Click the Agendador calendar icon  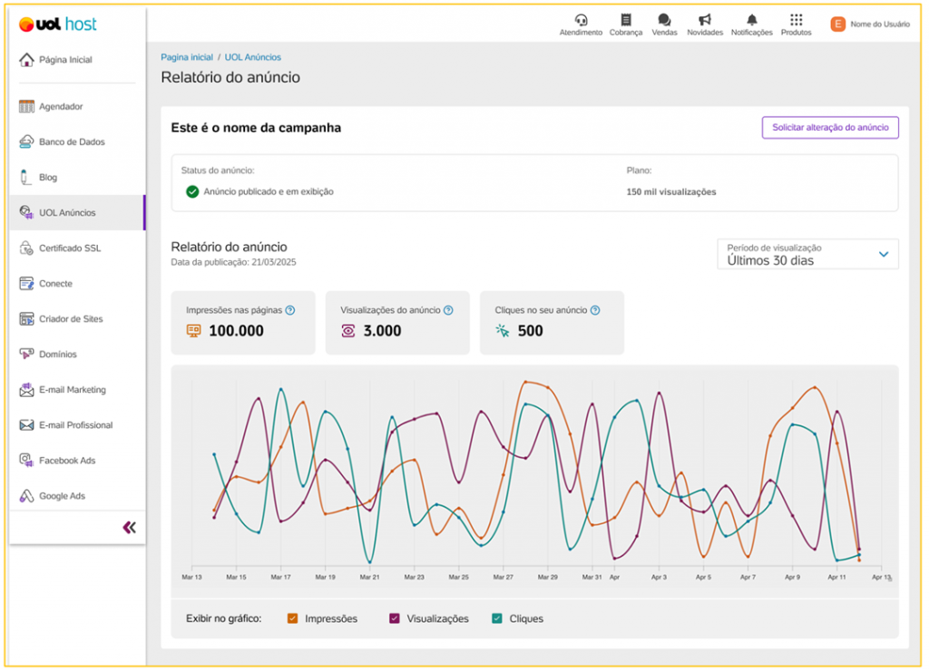point(26,107)
